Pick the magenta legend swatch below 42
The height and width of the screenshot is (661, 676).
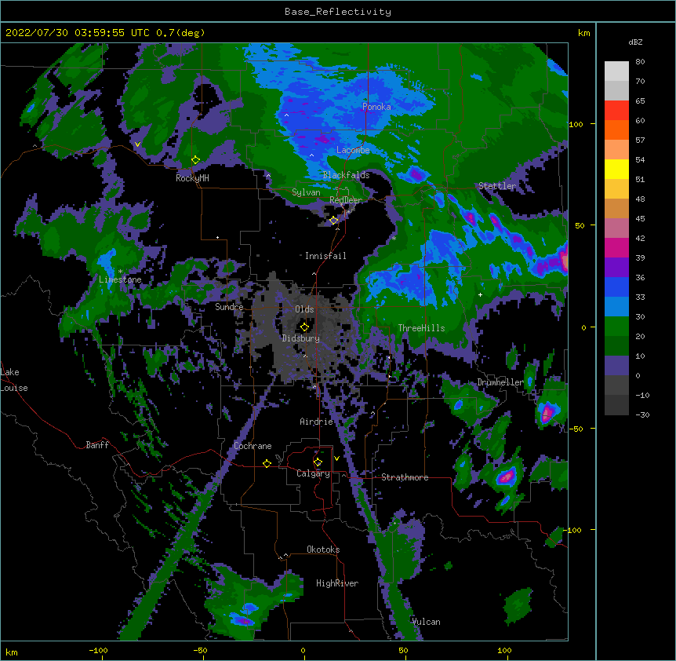(x=616, y=247)
